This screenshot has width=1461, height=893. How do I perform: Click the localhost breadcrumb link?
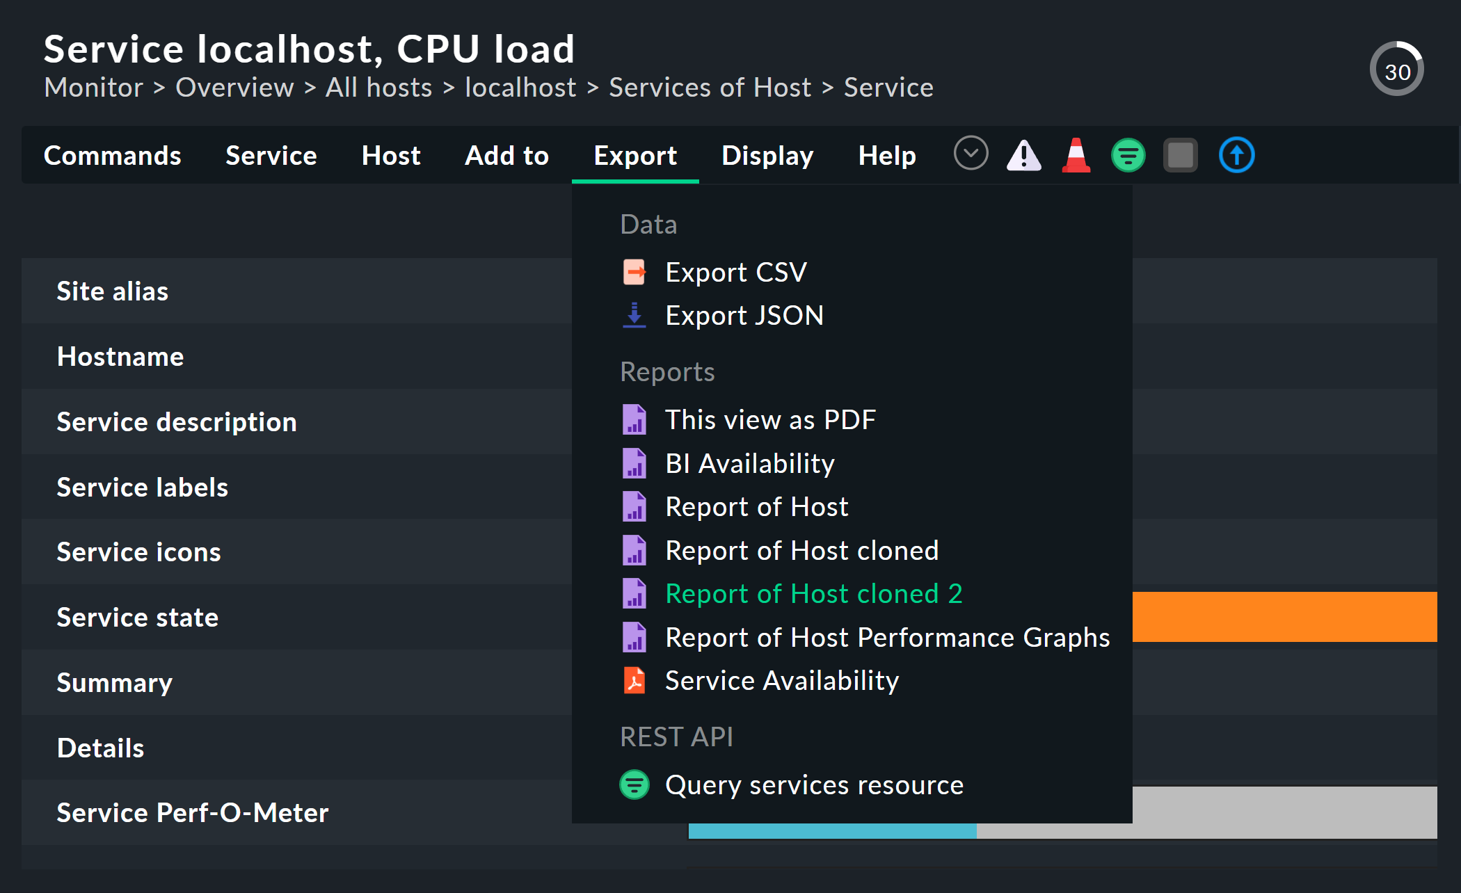coord(520,87)
